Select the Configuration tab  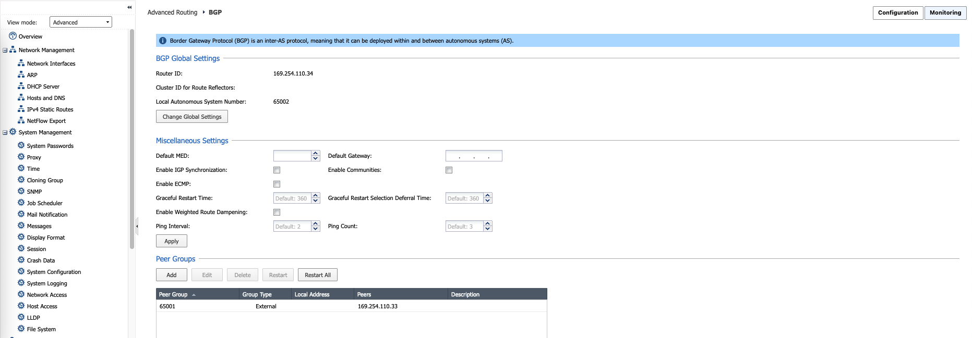(897, 12)
